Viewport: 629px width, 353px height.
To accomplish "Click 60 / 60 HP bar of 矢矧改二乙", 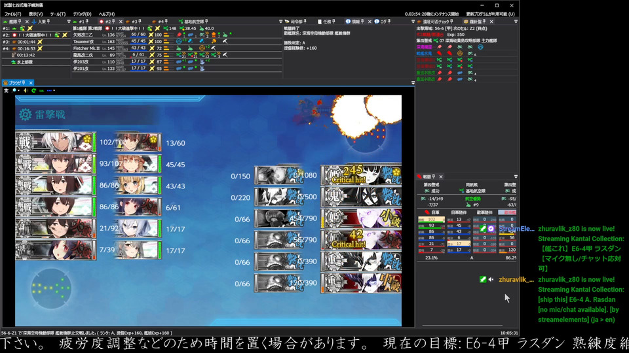I will pos(138,35).
